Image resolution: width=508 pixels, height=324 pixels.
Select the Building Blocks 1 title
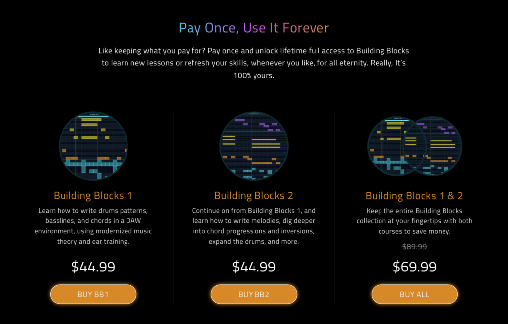(x=93, y=196)
